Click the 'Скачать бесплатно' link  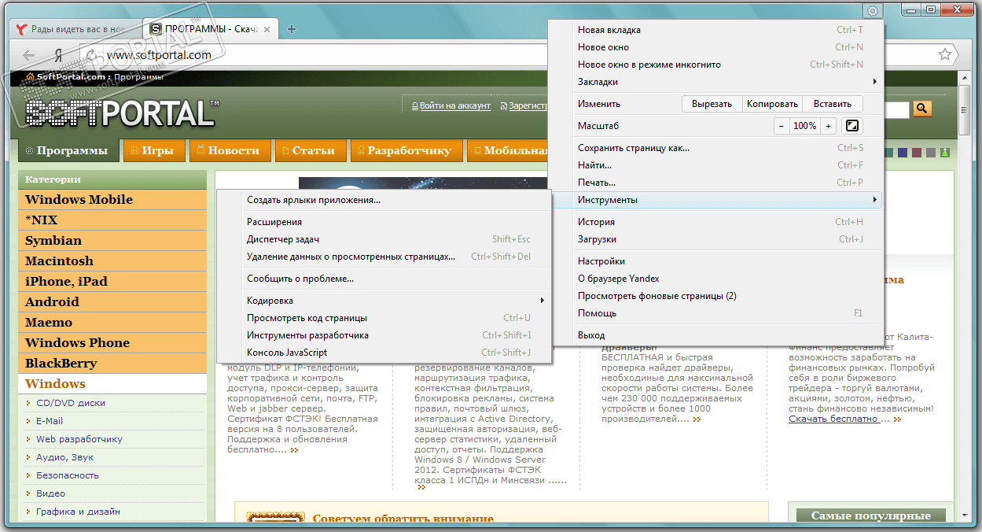click(833, 419)
